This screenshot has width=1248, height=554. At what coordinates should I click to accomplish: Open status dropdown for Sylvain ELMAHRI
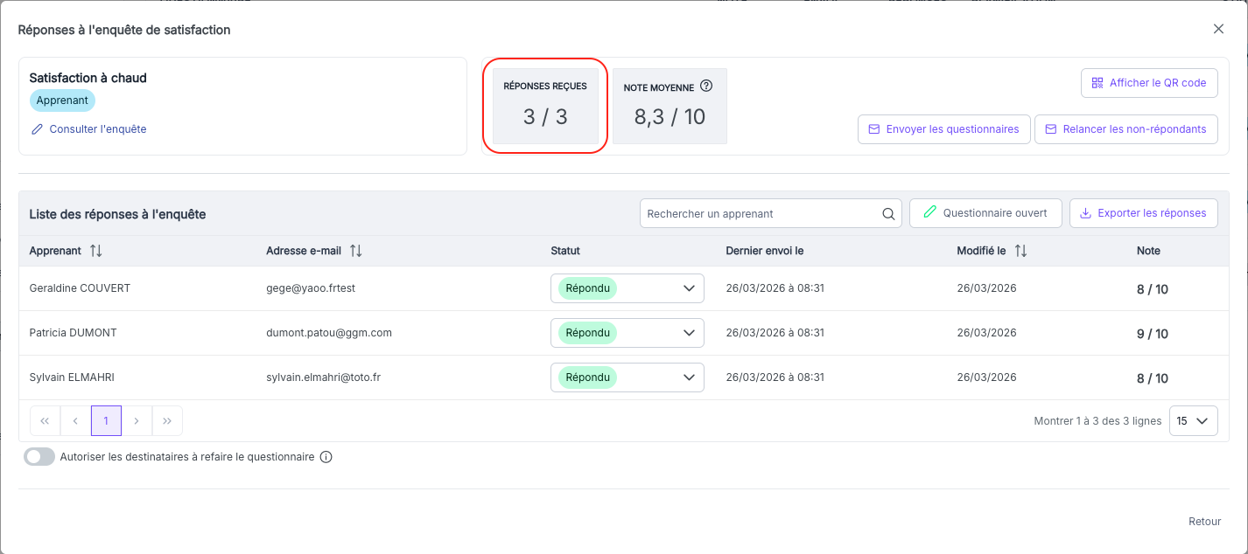click(x=628, y=377)
